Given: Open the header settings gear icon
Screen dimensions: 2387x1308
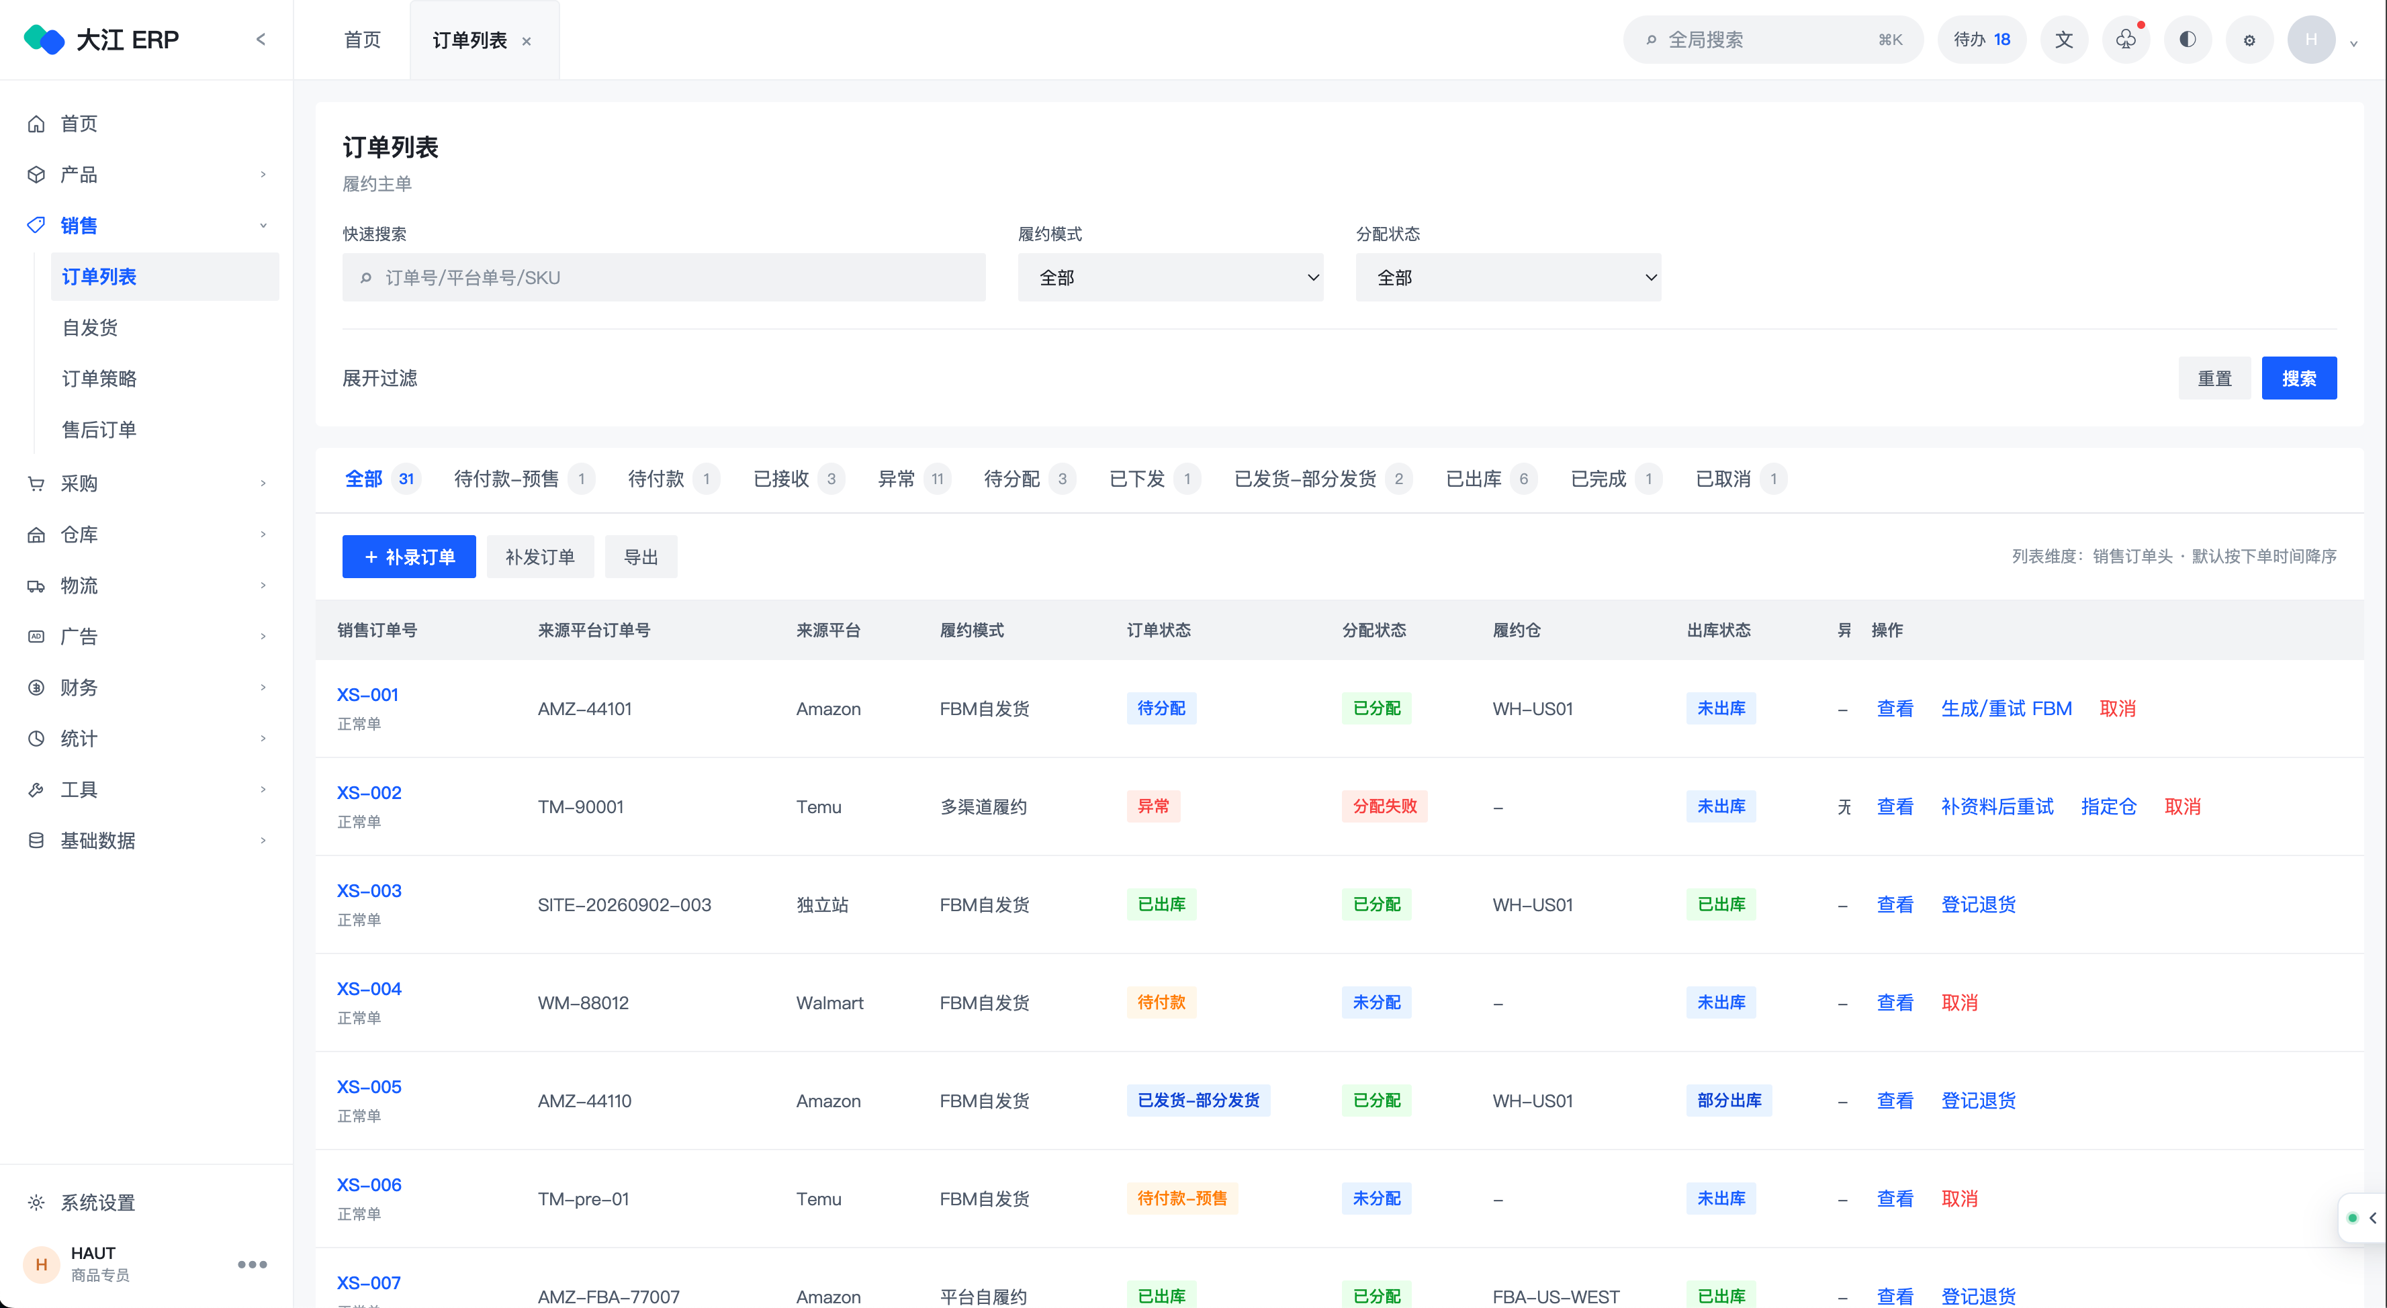Looking at the screenshot, I should pyautogui.click(x=2249, y=40).
